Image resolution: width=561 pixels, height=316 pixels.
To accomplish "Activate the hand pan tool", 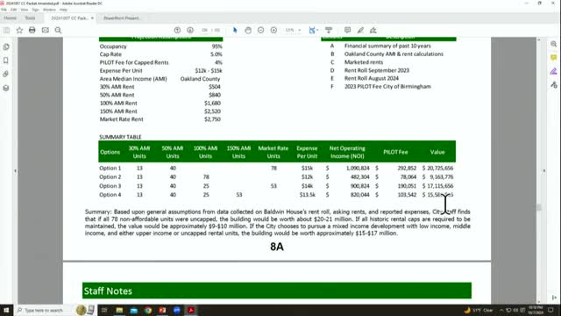I will (x=248, y=30).
